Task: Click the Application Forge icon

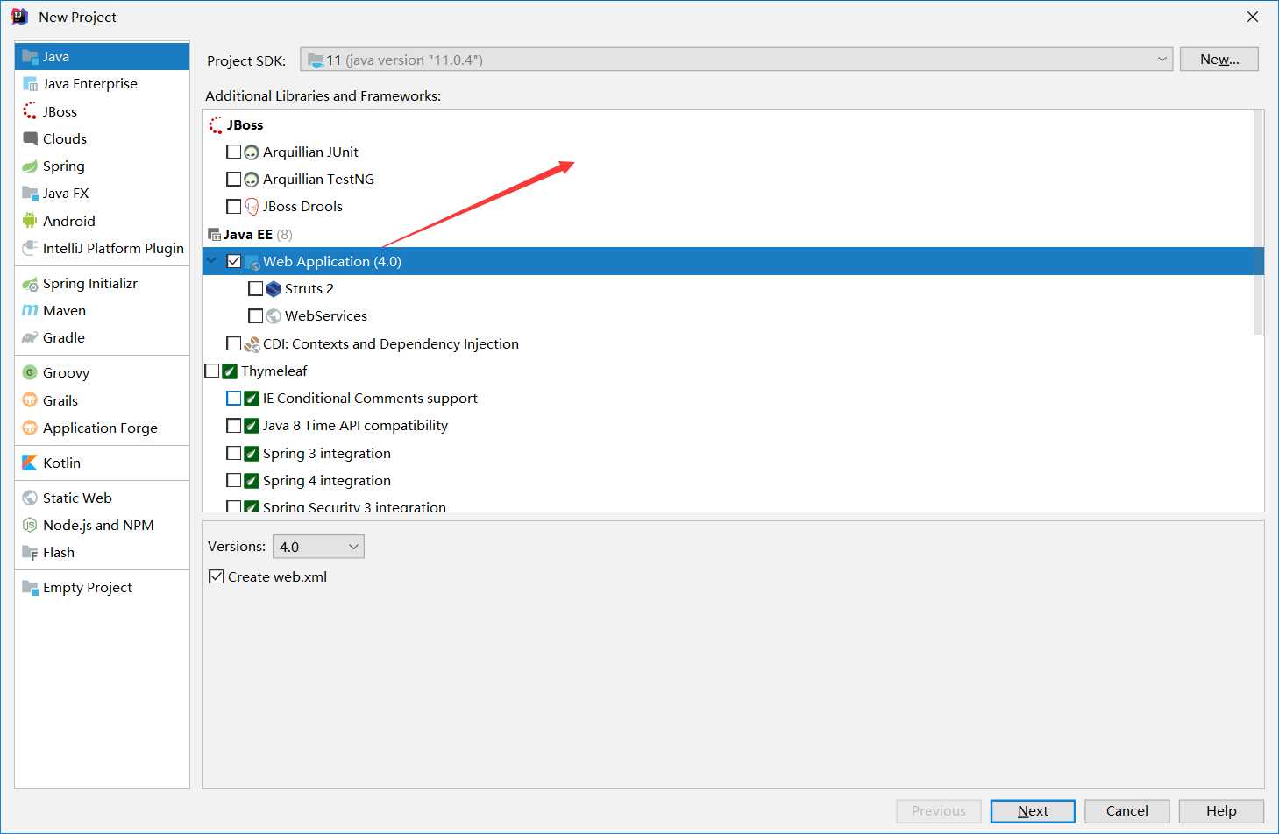Action: [30, 428]
